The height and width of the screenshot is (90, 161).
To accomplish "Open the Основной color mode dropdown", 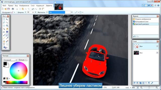I will point(10,60).
